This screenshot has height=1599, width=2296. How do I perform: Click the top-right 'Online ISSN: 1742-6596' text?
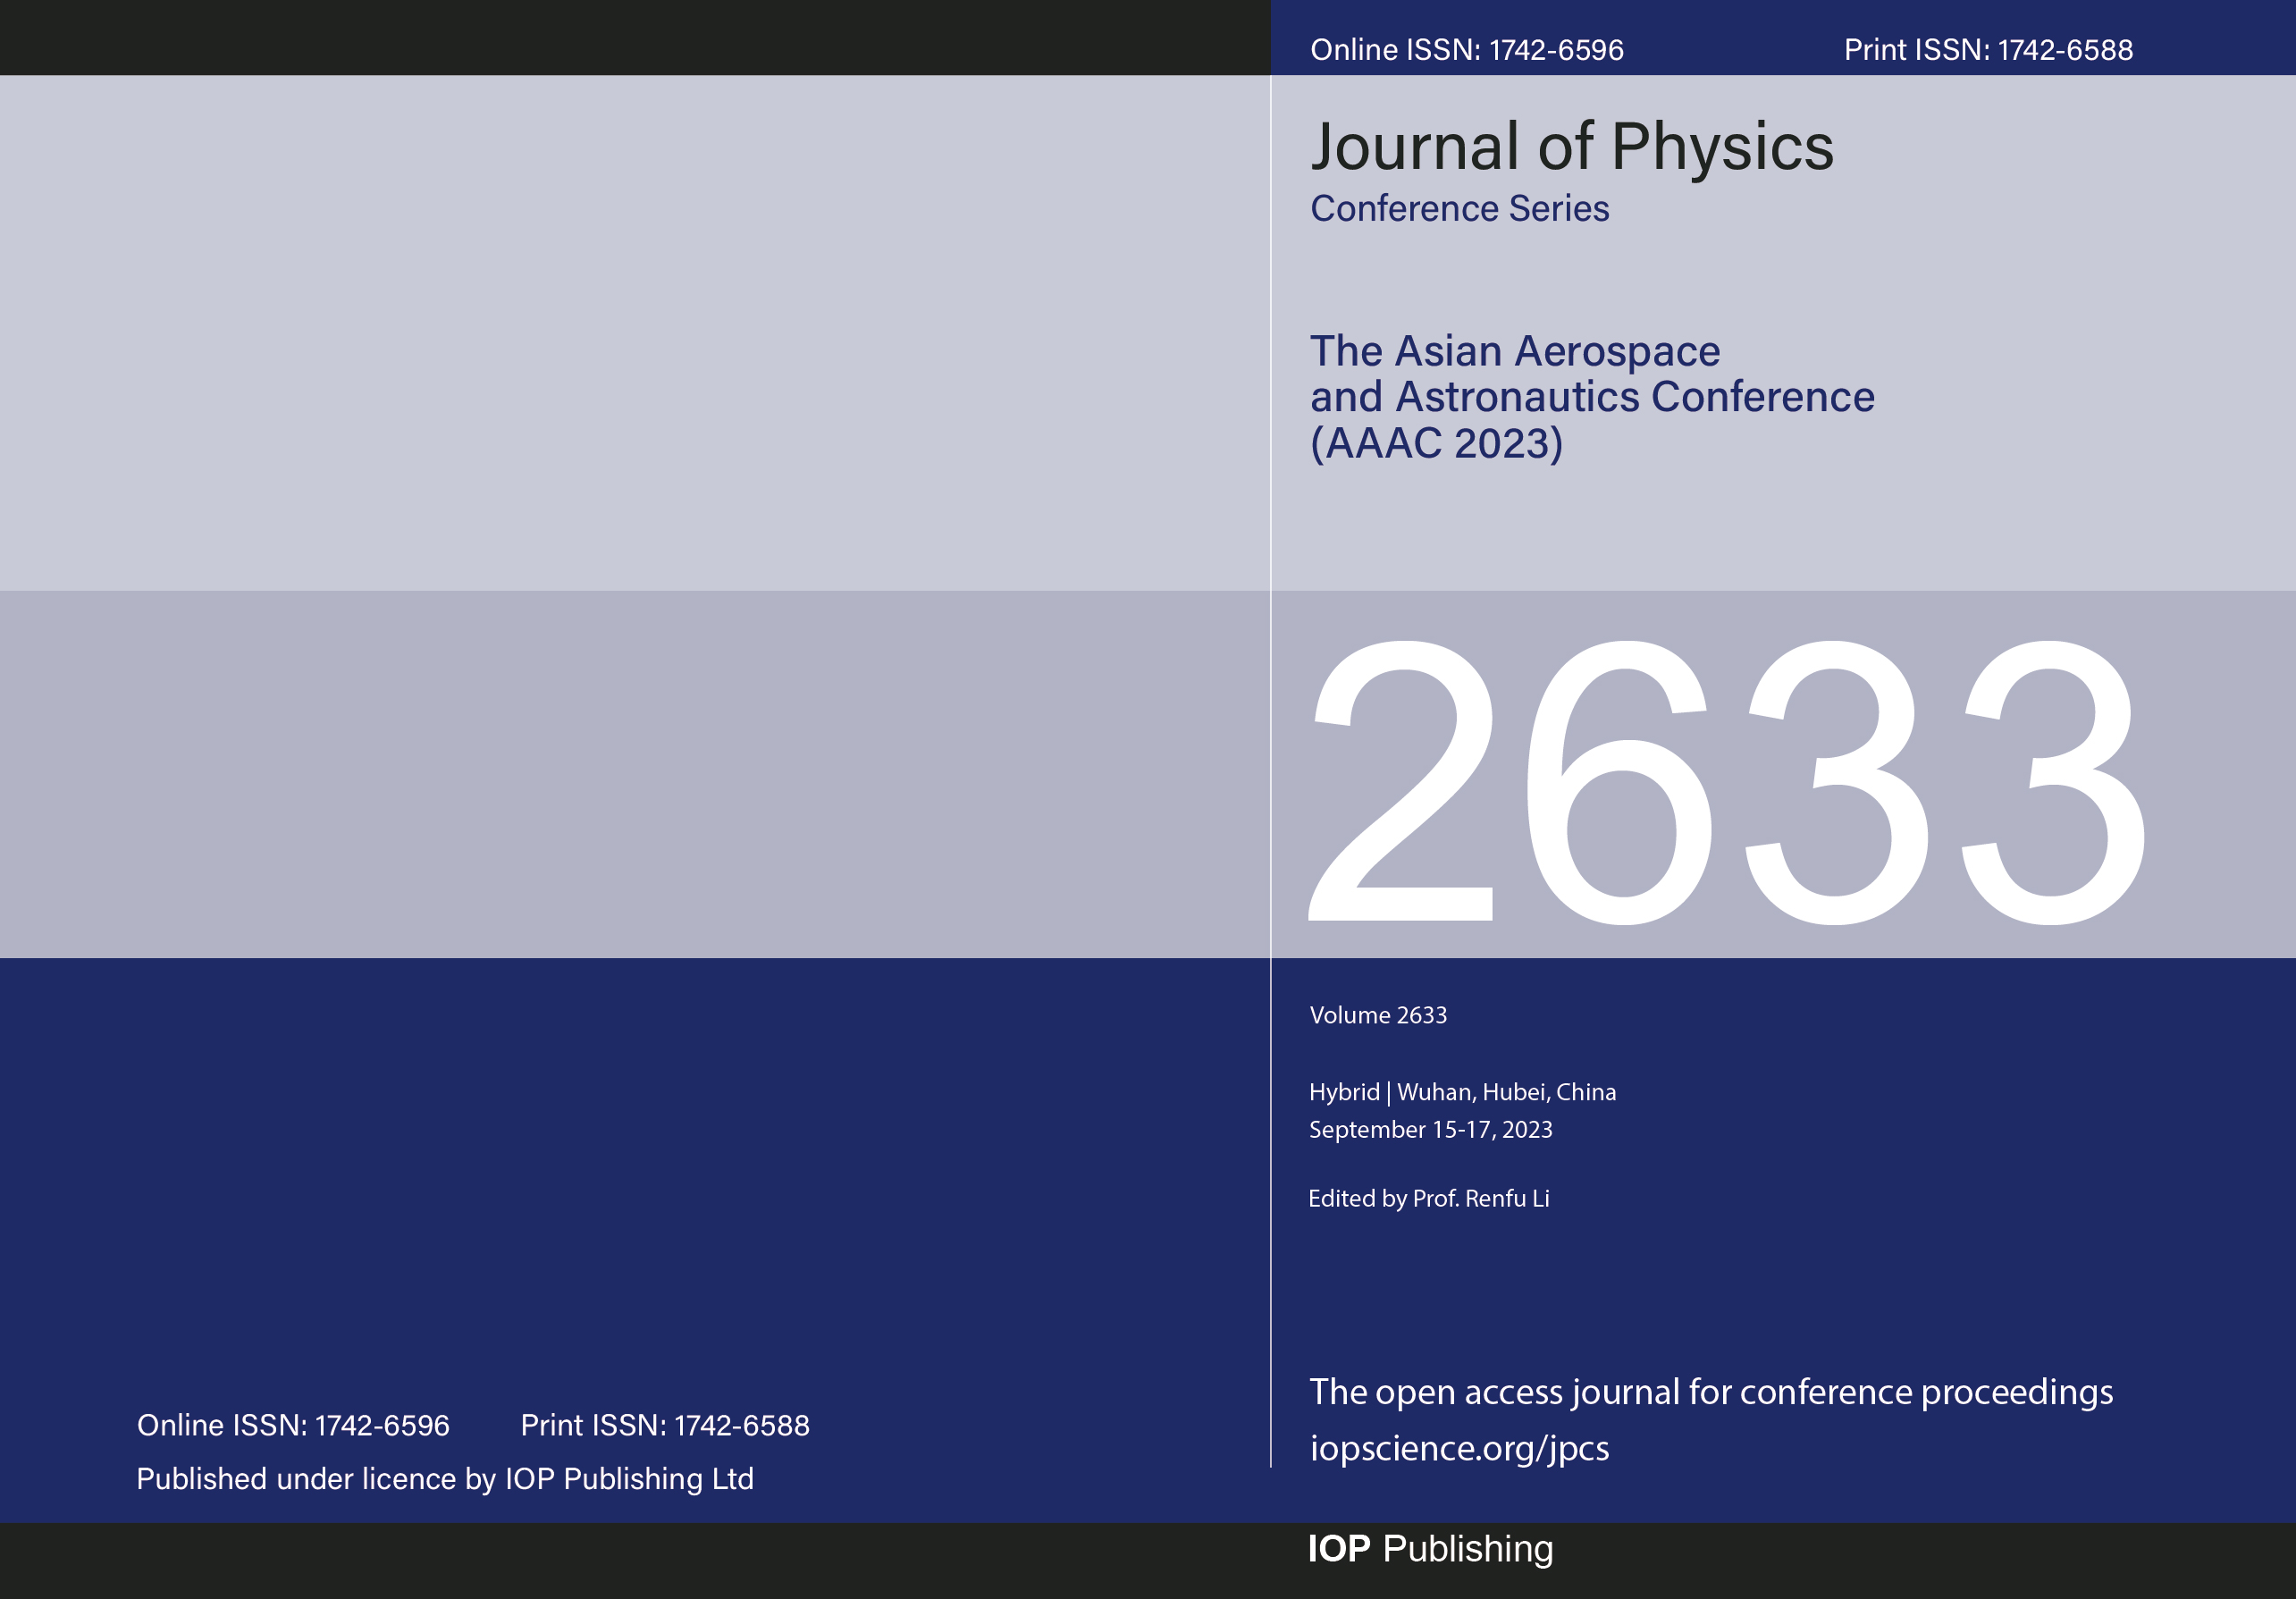1466,50
